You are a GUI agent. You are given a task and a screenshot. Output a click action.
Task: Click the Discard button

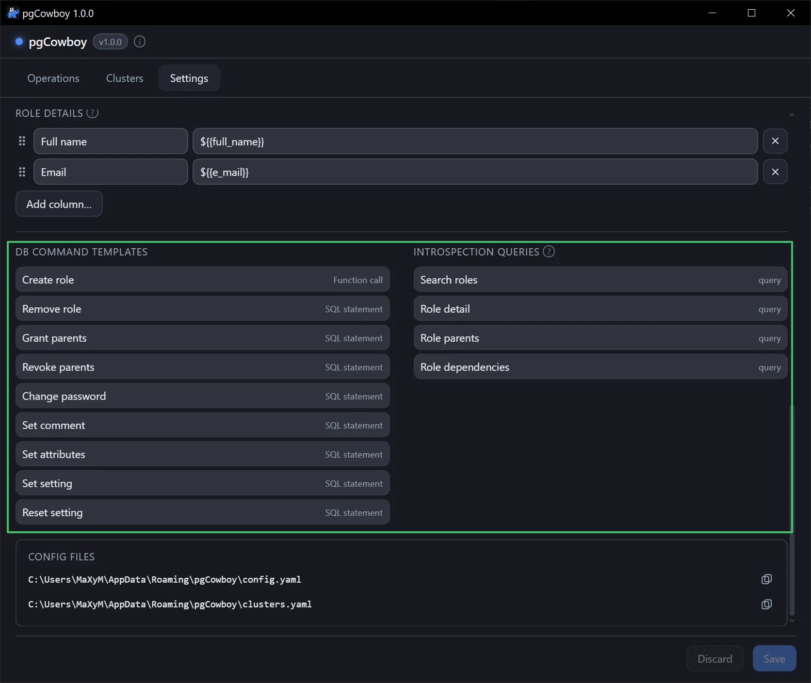(715, 658)
